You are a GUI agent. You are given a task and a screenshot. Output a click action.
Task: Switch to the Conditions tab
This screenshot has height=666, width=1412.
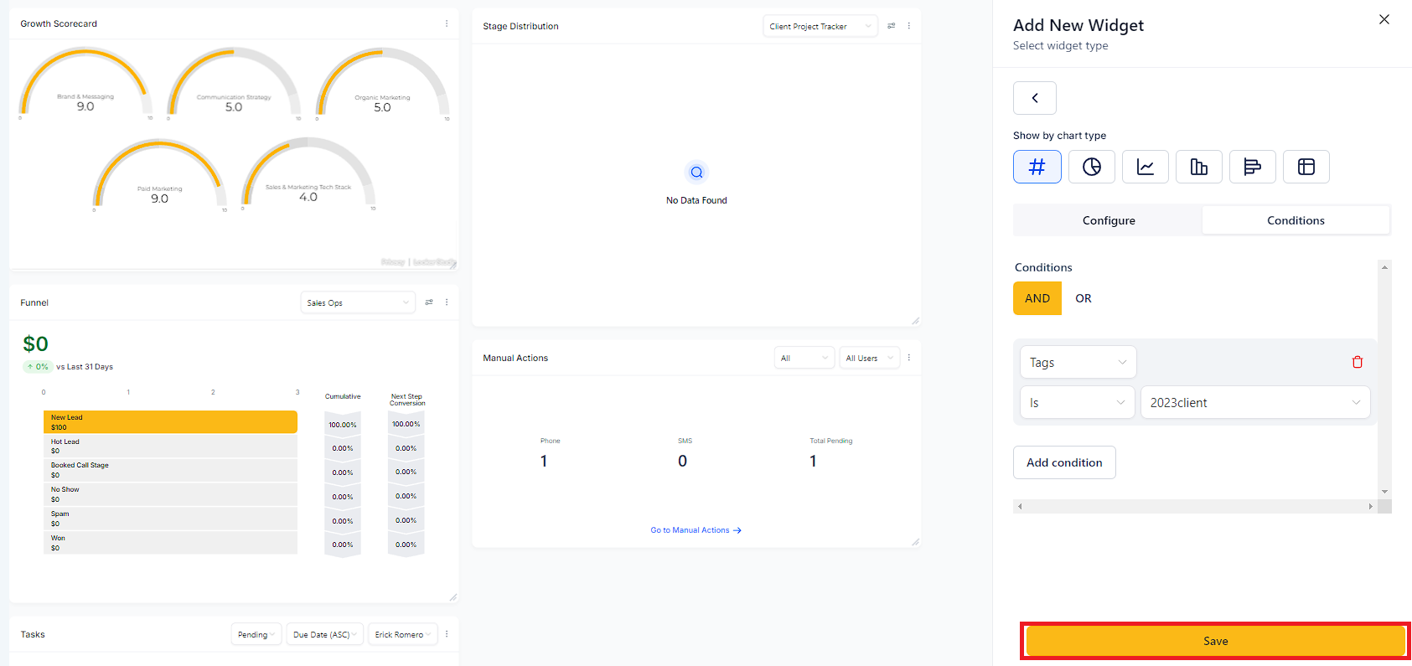tap(1296, 220)
